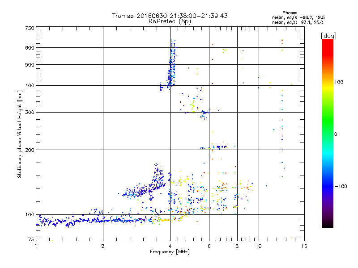This screenshot has width=358, height=268.
Task: Pick the black end of the phase colorbar
Action: point(328,225)
